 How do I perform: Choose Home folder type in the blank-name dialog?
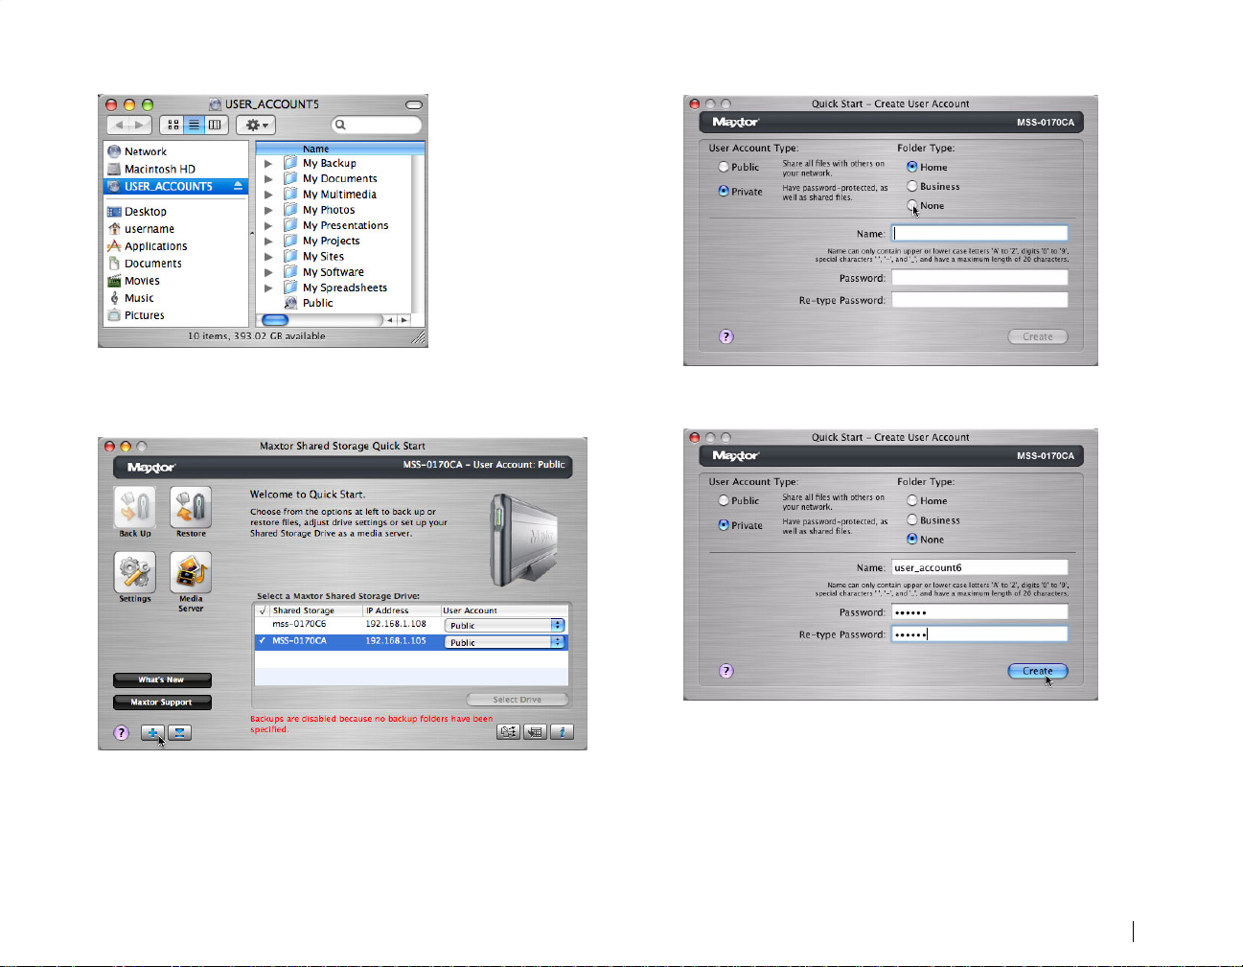click(x=912, y=167)
